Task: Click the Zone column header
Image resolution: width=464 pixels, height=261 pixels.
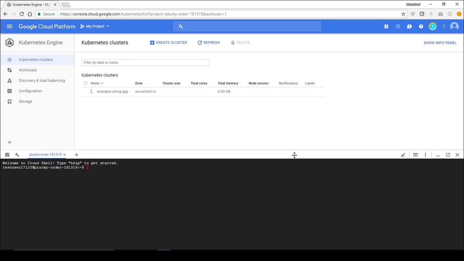Action: pos(139,83)
